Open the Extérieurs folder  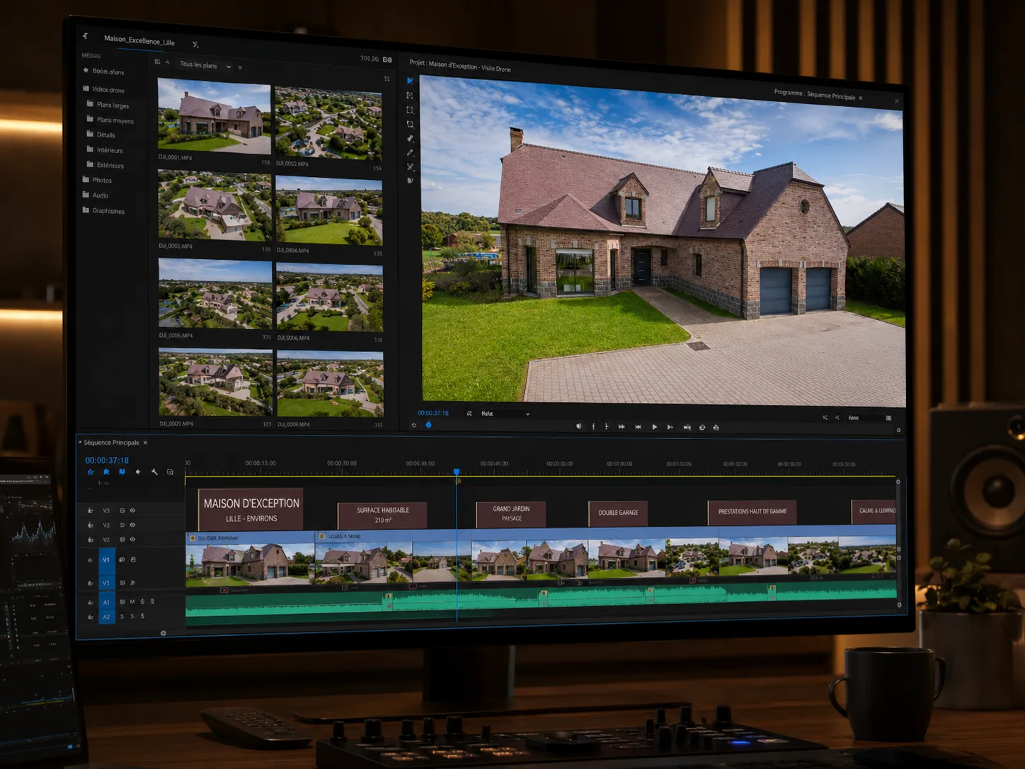coord(105,165)
